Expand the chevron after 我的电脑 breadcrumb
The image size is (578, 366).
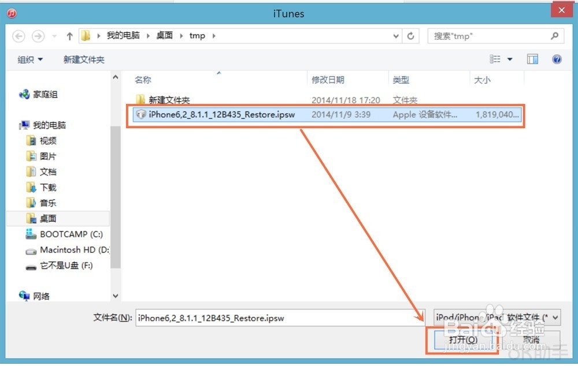[x=148, y=36]
